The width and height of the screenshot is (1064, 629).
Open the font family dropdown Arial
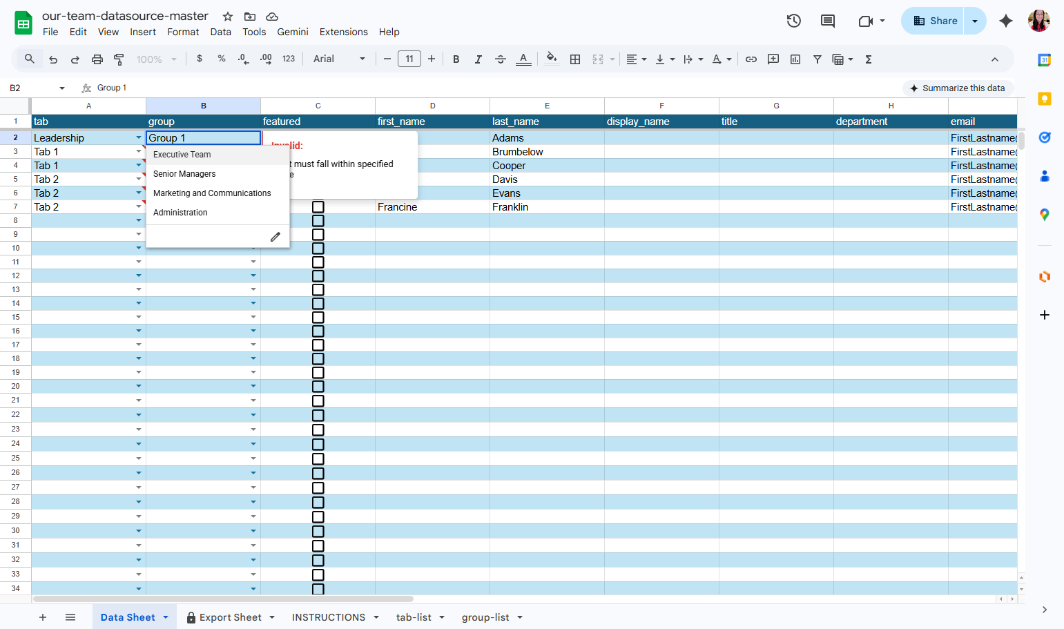click(339, 59)
